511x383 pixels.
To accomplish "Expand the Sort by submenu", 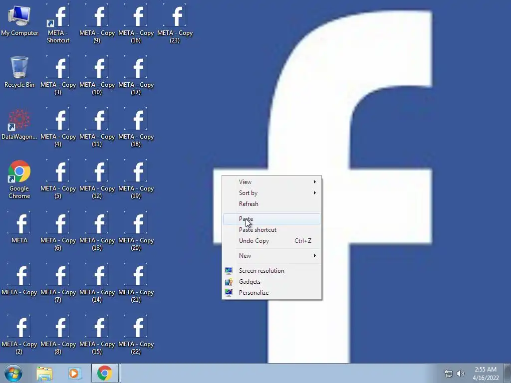I will pos(271,193).
